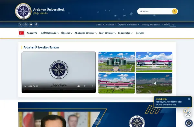
Task: Expand the ARÜ Hakkında menu
Action: [50, 33]
